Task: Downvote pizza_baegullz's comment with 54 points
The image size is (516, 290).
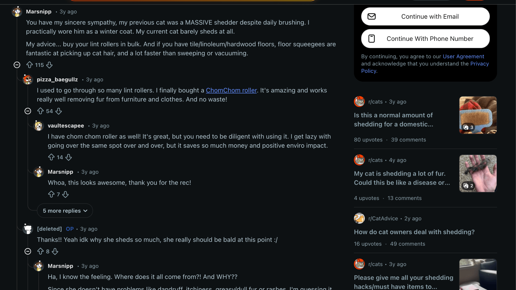Action: click(x=59, y=111)
